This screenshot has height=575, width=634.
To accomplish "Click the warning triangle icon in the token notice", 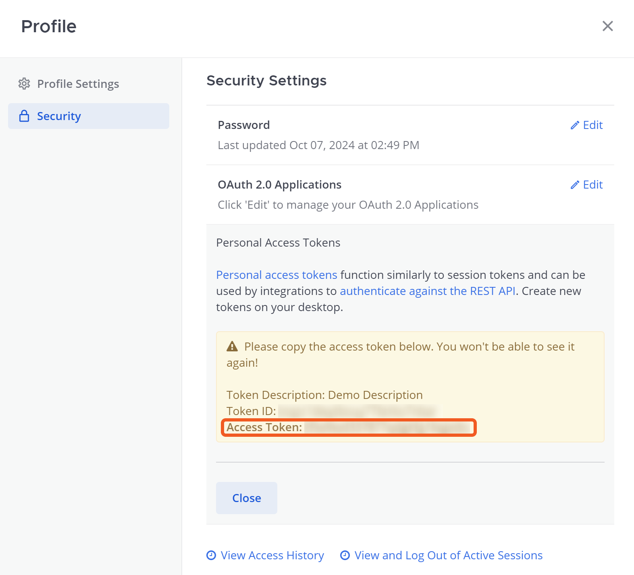I will [x=232, y=347].
